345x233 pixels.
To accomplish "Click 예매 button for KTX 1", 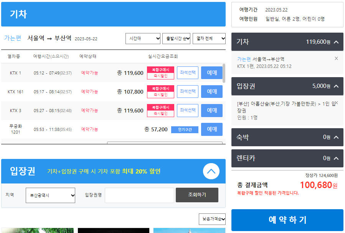I will (x=212, y=73).
